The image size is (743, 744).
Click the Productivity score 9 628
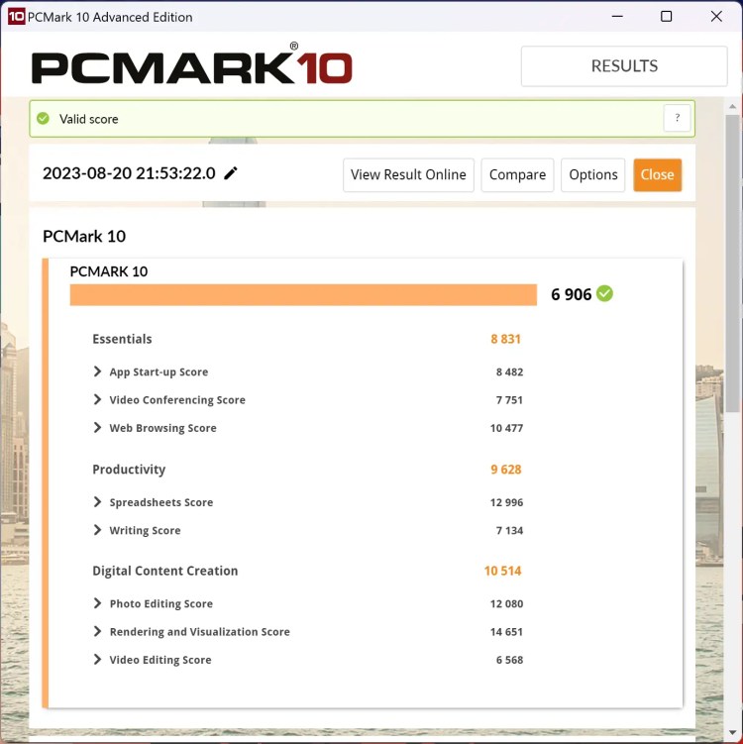point(506,470)
